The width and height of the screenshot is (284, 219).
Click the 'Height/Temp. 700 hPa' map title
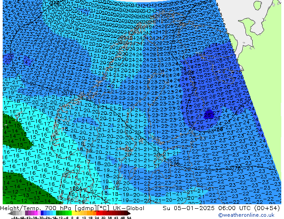(36, 208)
